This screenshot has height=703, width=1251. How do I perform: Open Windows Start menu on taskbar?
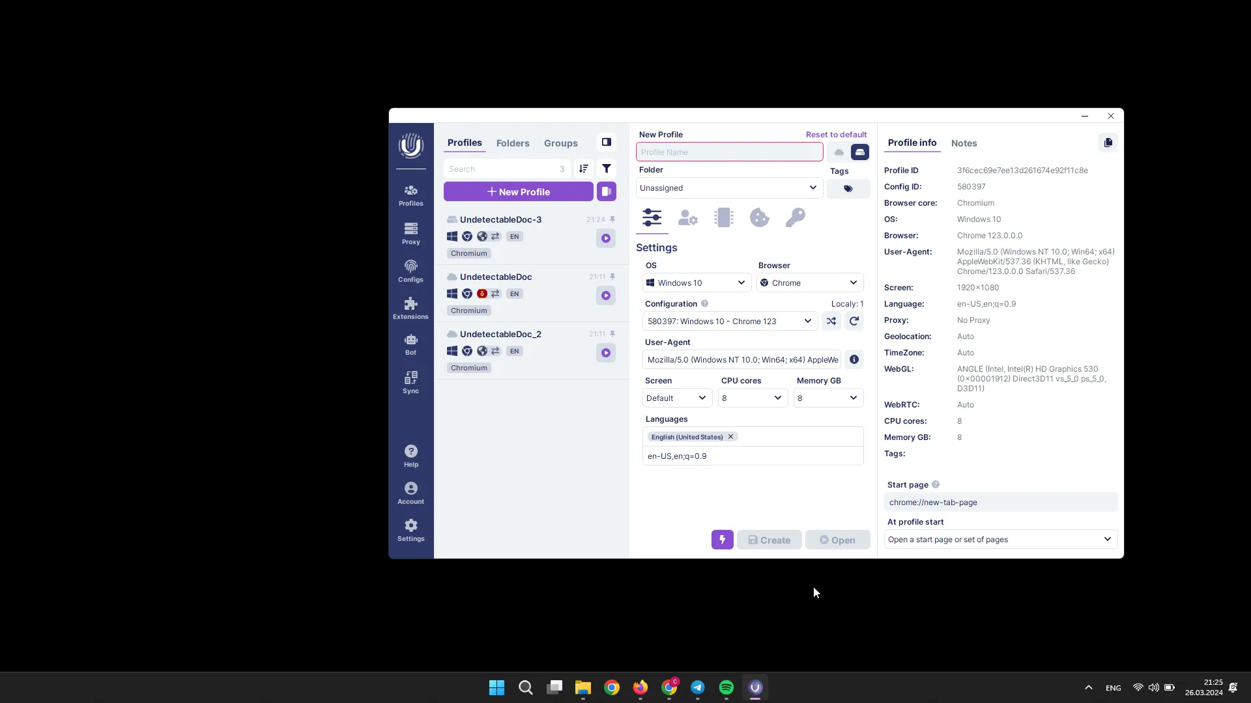[496, 687]
